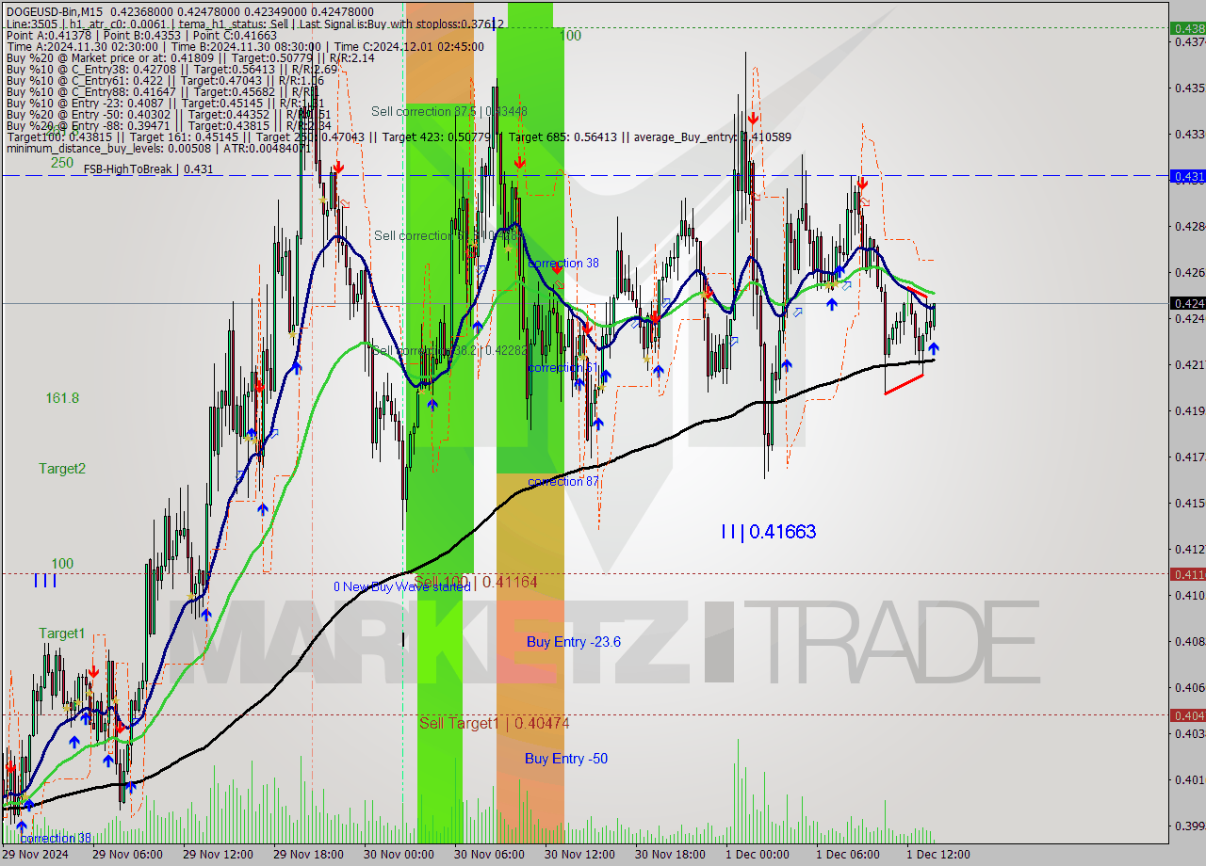Click the FSB-HighToBreak 0.431 line label
Screen dimensions: 1206x866
pos(148,169)
